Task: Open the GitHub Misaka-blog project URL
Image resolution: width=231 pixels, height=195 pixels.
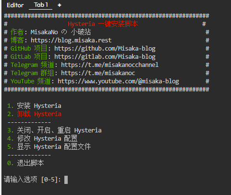Action: click(x=105, y=49)
